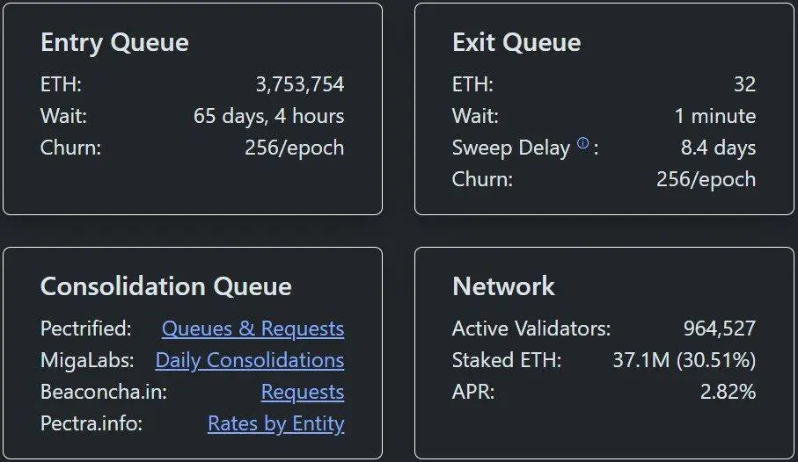Select the Active Validators count 964,527
The width and height of the screenshot is (798, 462).
tap(719, 328)
